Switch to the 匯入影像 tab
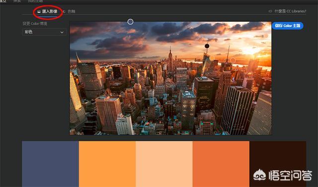 pyautogui.click(x=47, y=11)
